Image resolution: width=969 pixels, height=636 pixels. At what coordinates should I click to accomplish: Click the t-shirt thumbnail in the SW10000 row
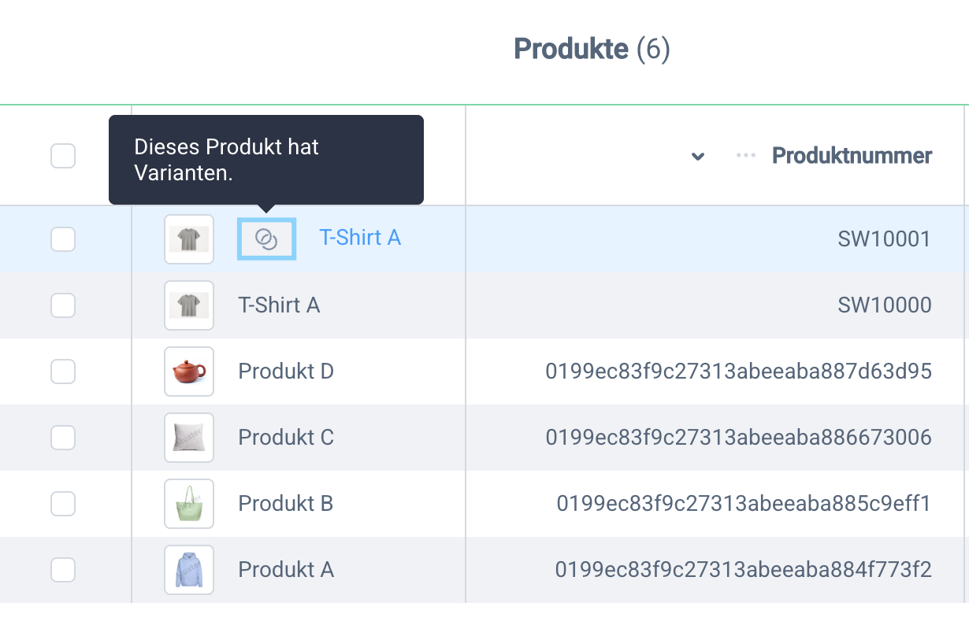[x=189, y=305]
